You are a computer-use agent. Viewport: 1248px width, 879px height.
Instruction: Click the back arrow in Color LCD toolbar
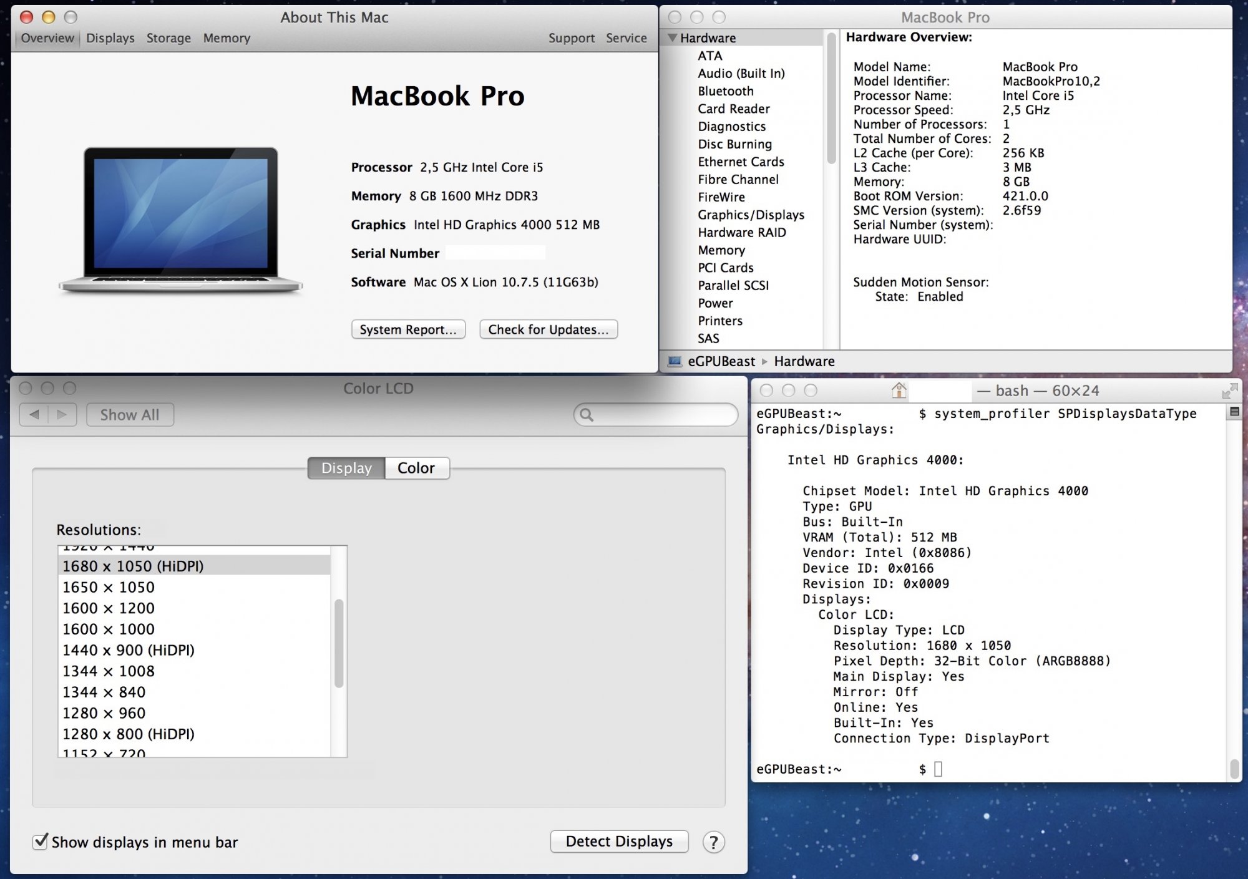click(34, 414)
